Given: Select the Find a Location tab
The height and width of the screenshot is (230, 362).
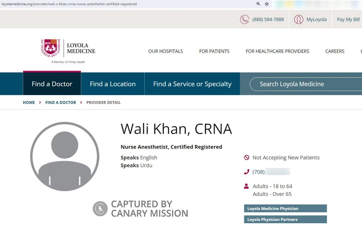Looking at the screenshot, I should [x=113, y=84].
